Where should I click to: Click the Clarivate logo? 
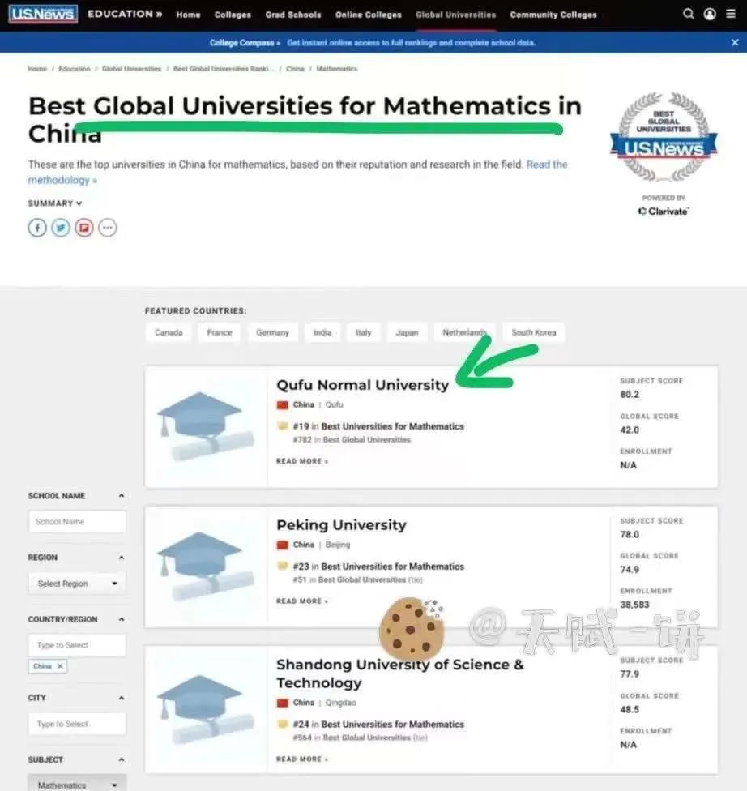[664, 212]
